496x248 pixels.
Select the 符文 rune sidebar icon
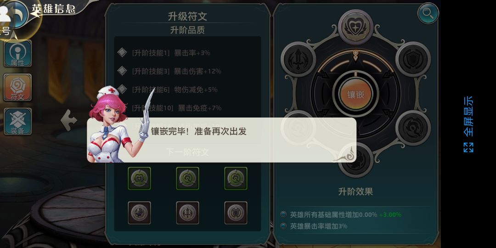click(17, 88)
